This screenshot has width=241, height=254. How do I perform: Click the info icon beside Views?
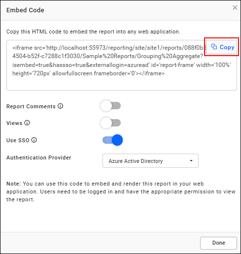[x=27, y=123]
